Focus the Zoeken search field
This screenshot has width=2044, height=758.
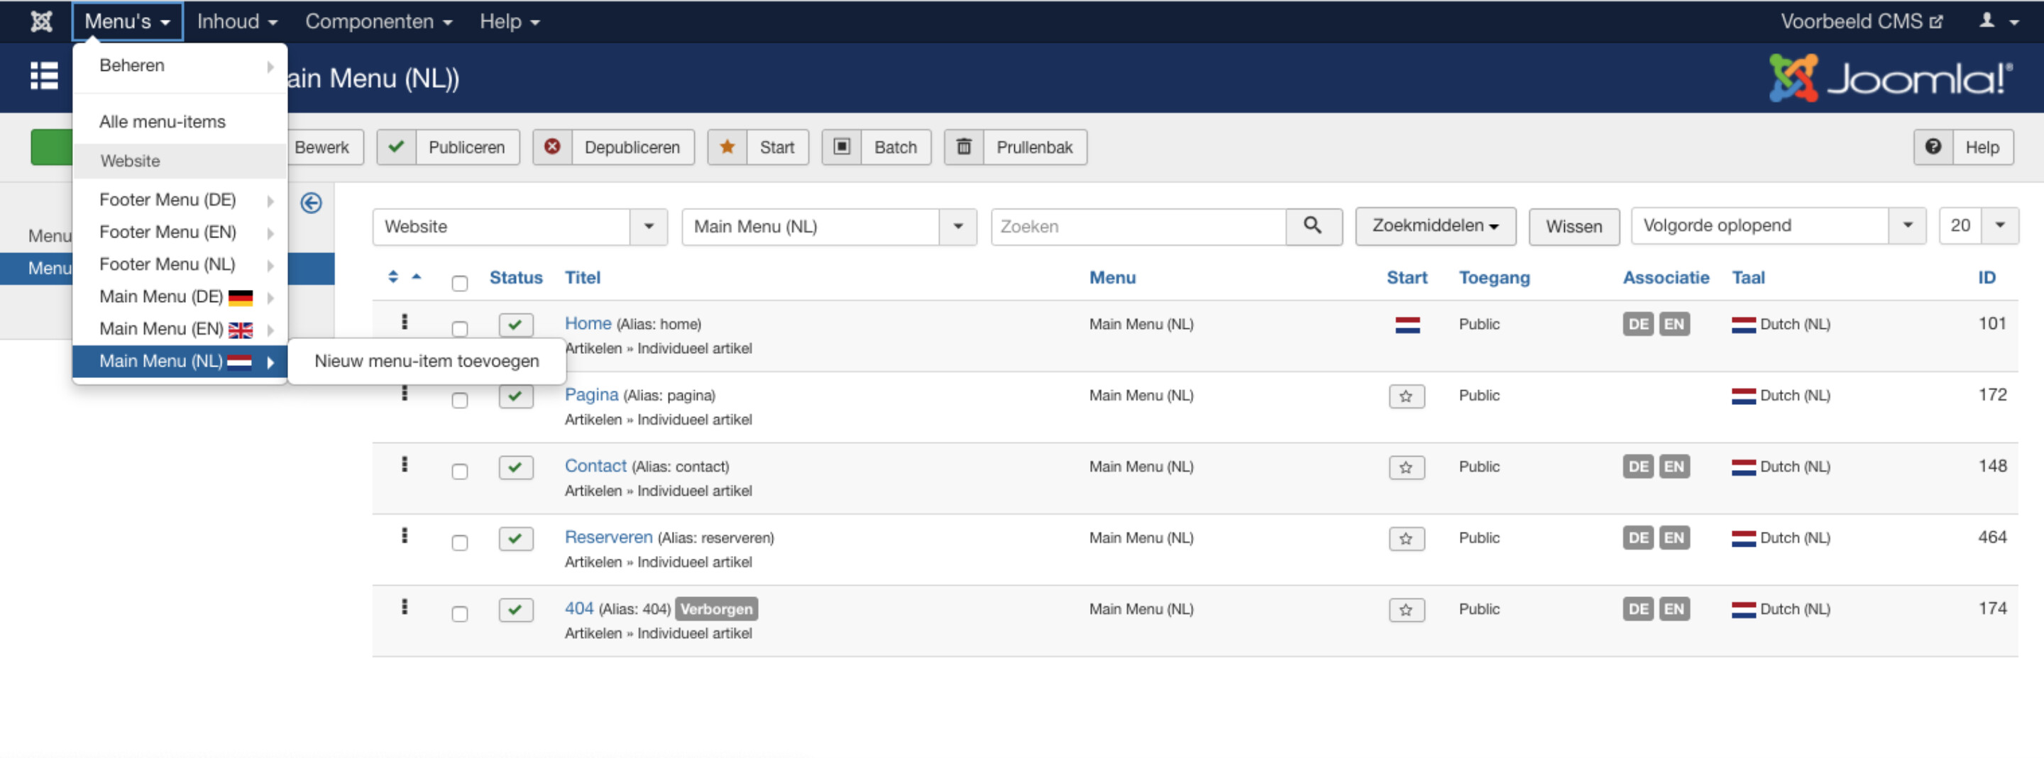1138,227
